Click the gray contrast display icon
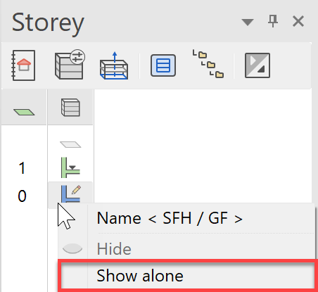Screen dimensions: 318x292 (x=257, y=65)
